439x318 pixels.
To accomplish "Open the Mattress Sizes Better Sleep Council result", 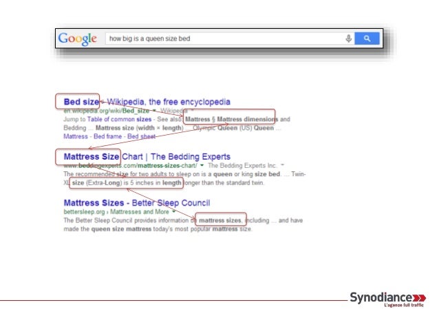I will click(137, 202).
